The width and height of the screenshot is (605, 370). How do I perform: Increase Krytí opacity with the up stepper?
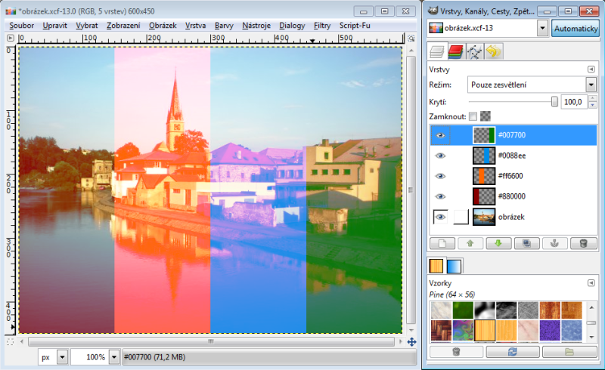pyautogui.click(x=593, y=98)
